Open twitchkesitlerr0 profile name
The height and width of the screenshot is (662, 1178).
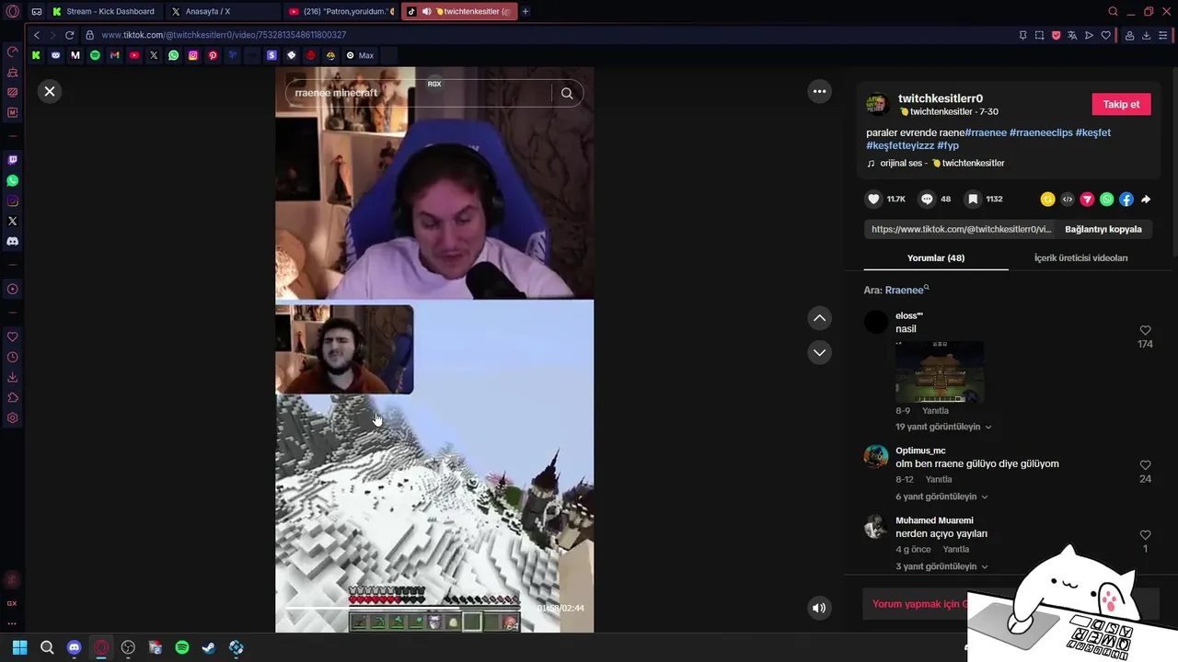(940, 98)
